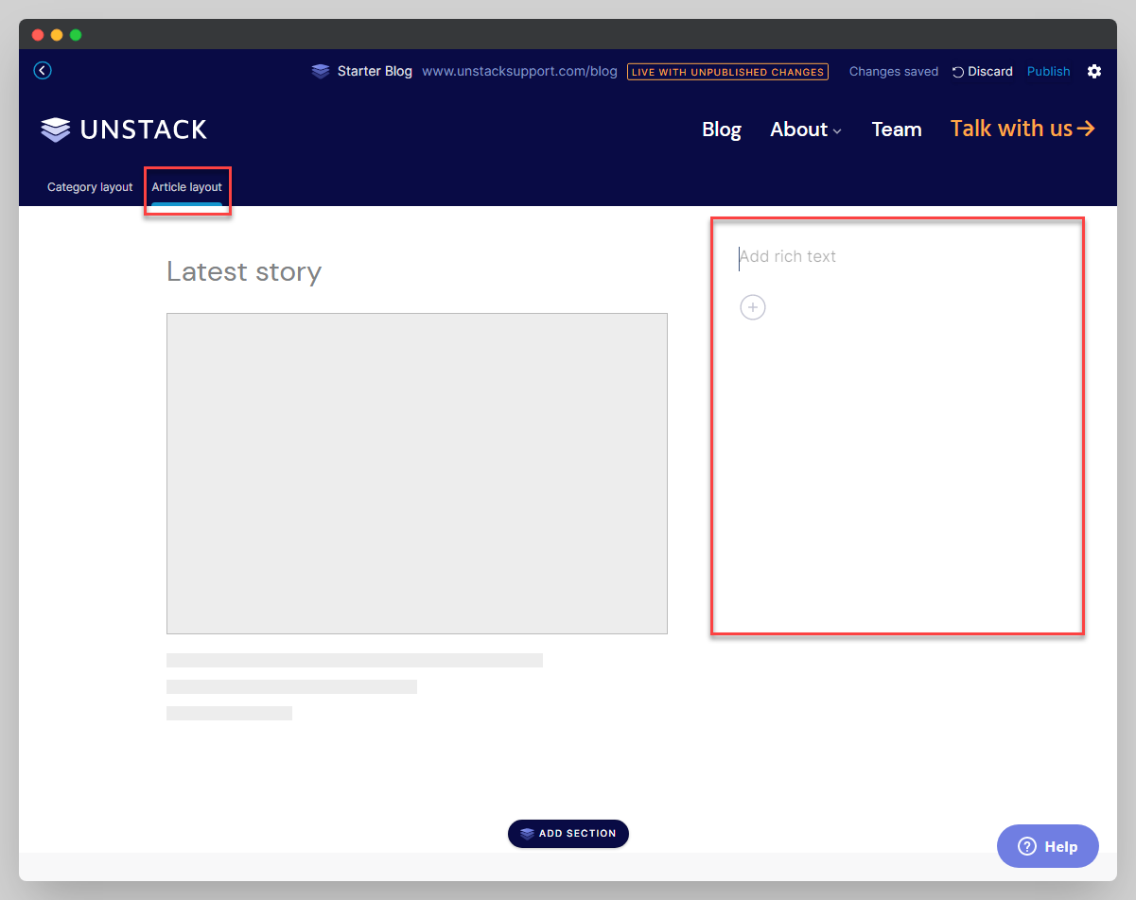
Task: Collapse the editor sidebar with the chevron
Action: coord(42,70)
